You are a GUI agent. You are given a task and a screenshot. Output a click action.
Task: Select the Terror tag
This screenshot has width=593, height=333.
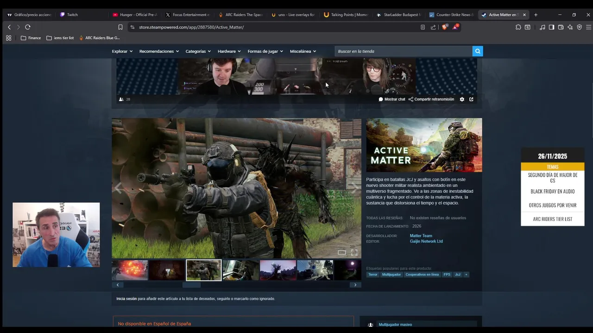point(373,275)
